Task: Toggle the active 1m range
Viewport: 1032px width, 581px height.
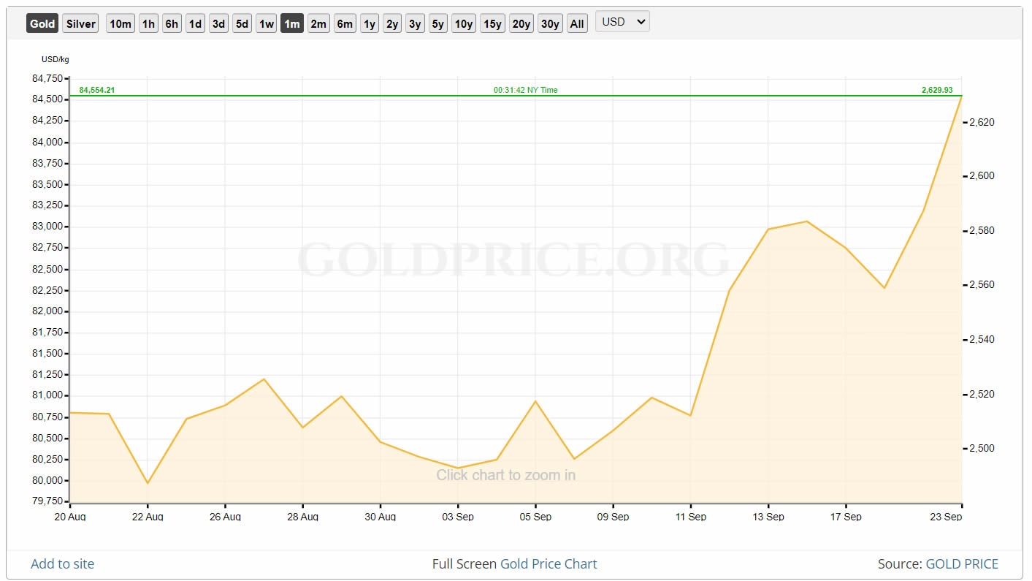Action: tap(292, 24)
